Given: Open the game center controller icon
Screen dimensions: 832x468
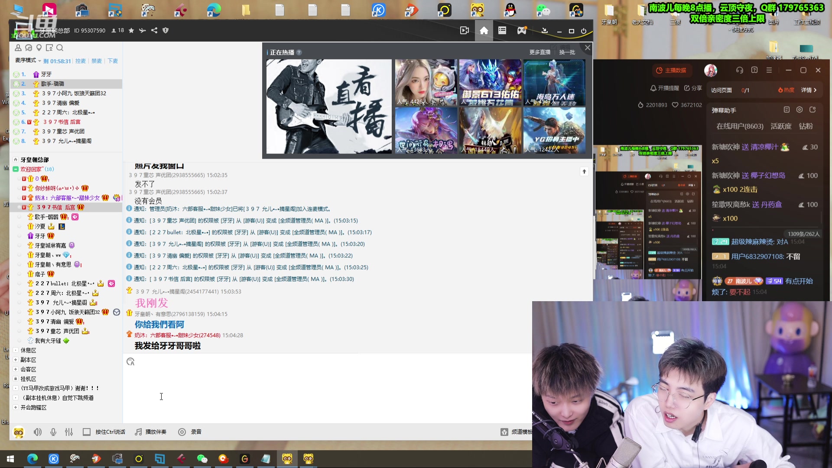Looking at the screenshot, I should [521, 30].
